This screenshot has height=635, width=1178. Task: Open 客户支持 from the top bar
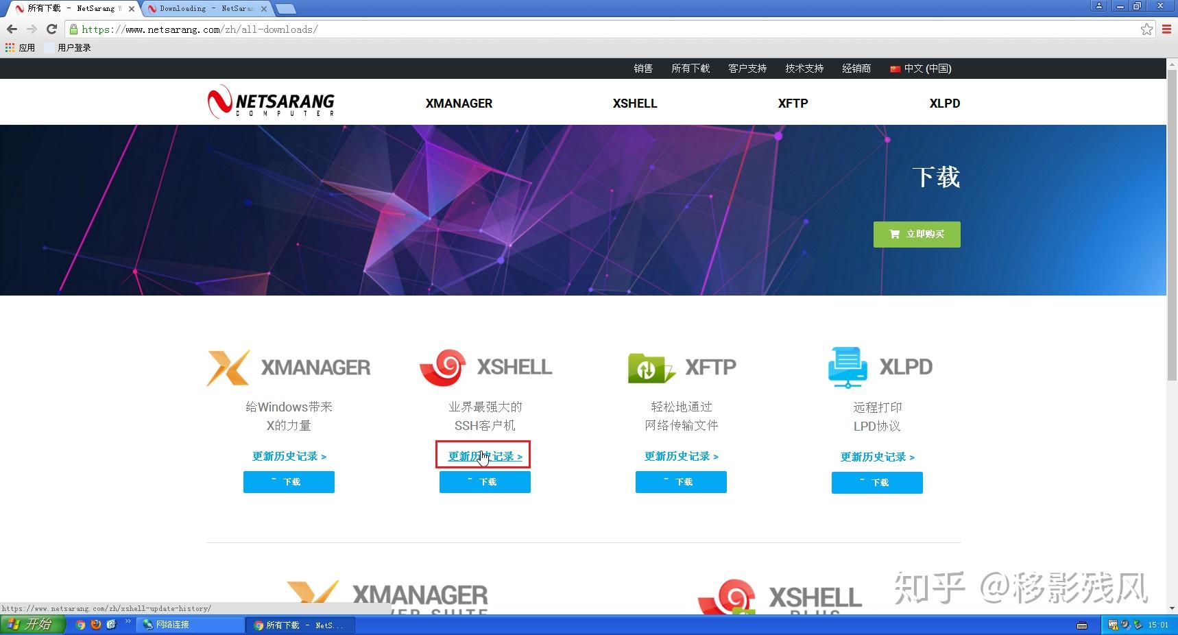(x=747, y=69)
